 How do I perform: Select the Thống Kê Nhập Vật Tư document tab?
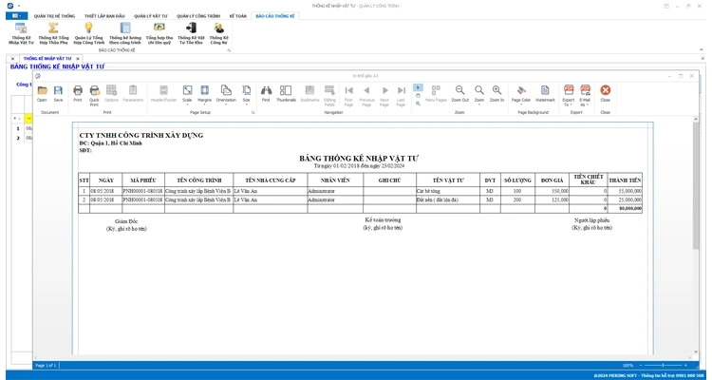click(47, 58)
